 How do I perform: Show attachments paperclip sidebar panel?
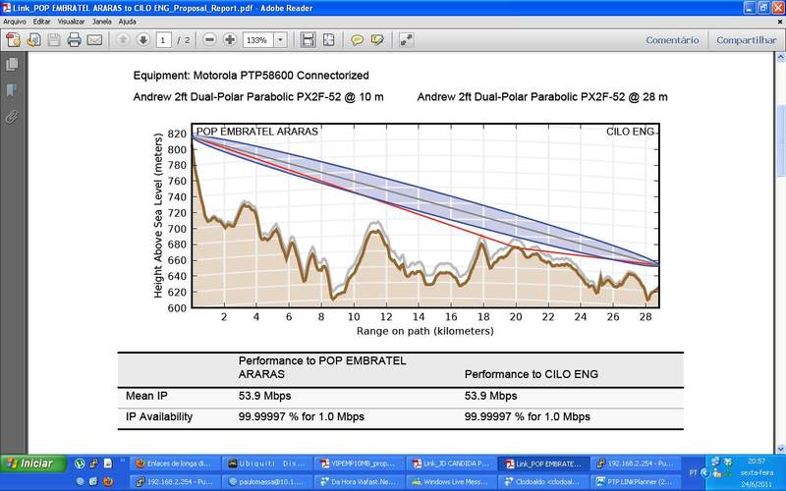tap(12, 117)
